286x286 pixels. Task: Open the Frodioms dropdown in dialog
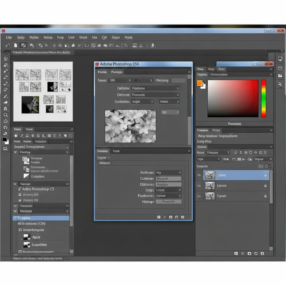155,88
